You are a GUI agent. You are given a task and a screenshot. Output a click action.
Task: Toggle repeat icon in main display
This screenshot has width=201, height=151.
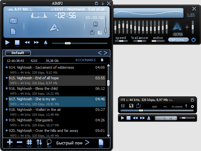pos(92,32)
